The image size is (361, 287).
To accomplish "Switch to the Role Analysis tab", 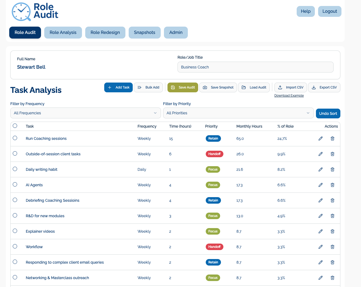I will point(63,33).
